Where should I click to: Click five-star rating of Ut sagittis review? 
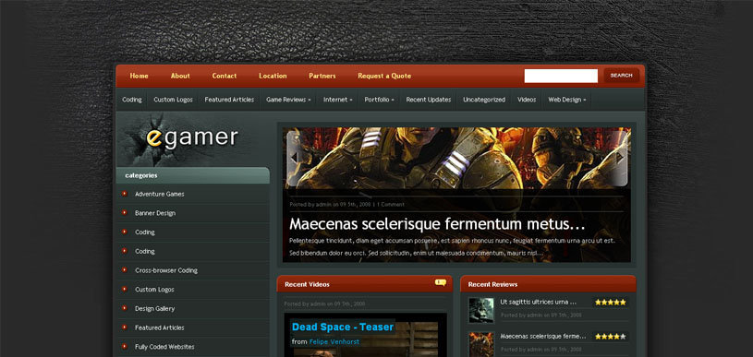click(611, 303)
